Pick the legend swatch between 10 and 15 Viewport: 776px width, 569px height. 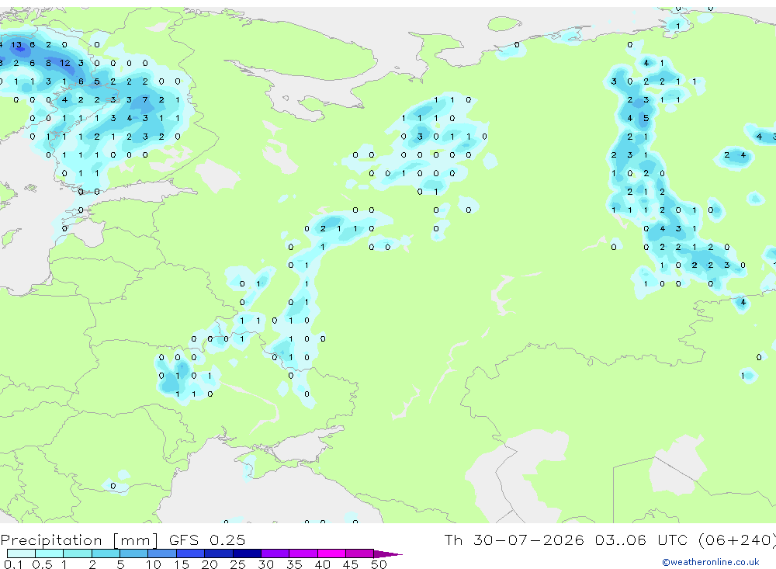pyautogui.click(x=162, y=553)
